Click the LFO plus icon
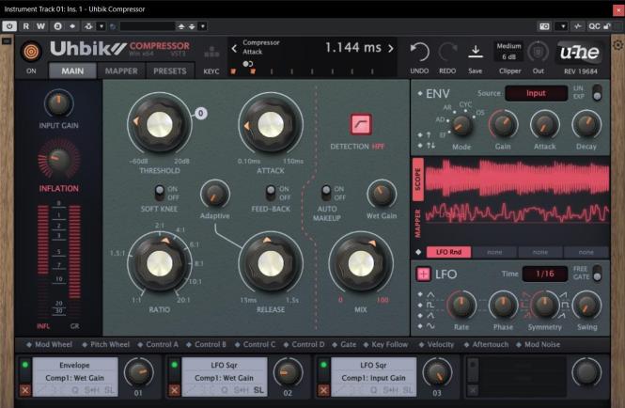The image size is (625, 408). pos(423,274)
